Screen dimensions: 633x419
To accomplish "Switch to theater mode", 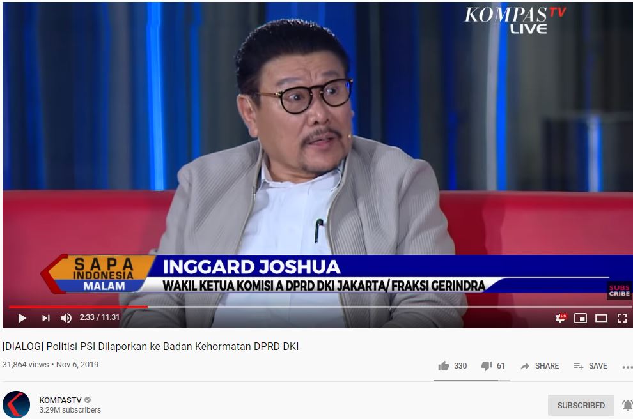I will [601, 318].
